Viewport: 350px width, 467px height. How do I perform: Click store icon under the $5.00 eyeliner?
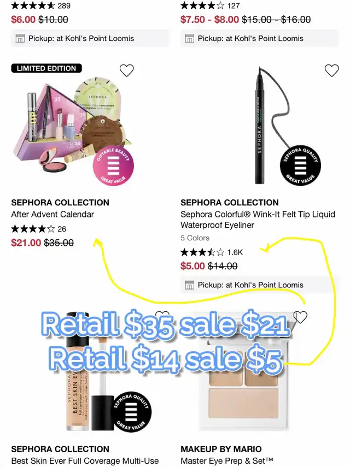coord(190,285)
